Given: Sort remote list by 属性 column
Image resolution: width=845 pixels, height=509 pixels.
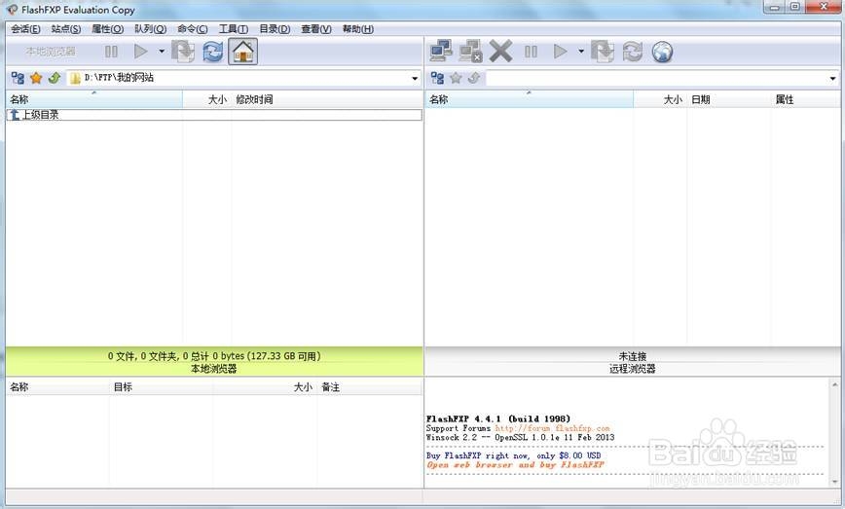Looking at the screenshot, I should click(x=805, y=99).
